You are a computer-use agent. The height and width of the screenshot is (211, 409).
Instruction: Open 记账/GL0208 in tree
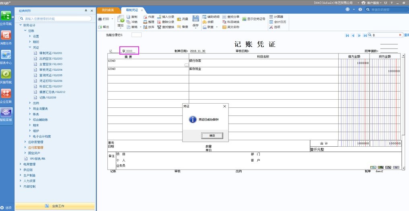(47, 98)
